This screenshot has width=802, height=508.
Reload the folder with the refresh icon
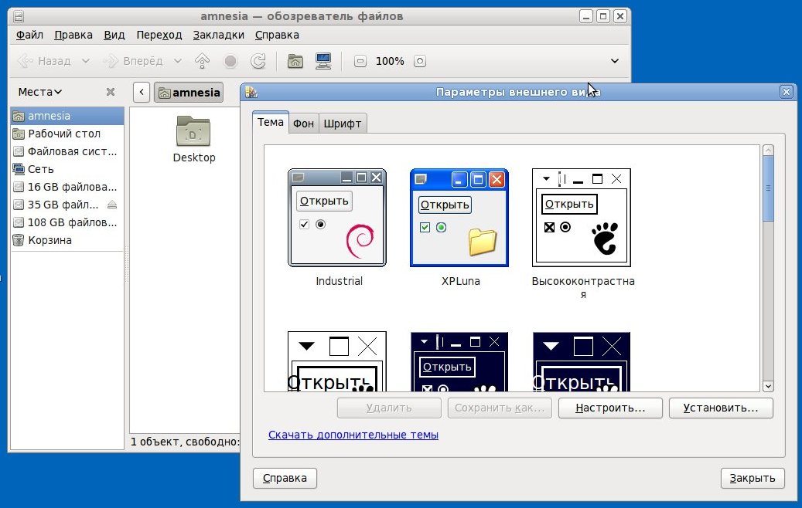click(258, 61)
